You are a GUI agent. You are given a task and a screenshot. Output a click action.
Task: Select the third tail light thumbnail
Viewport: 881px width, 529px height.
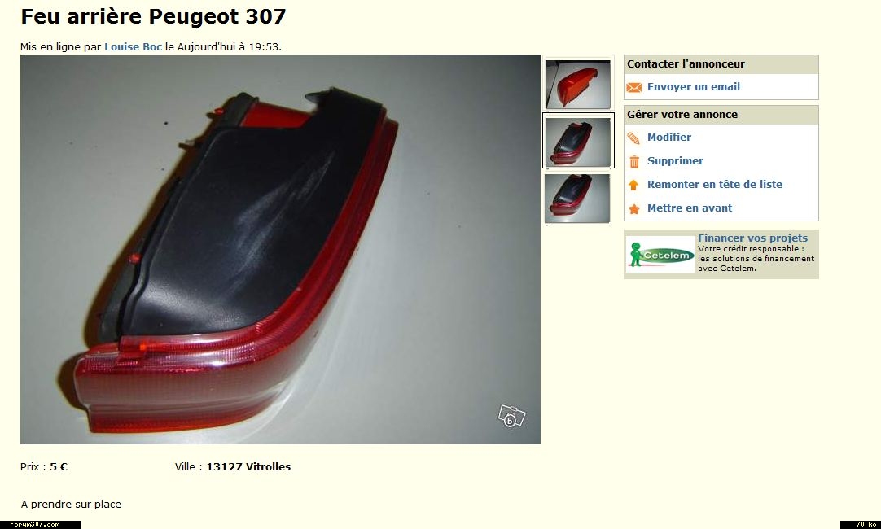tap(577, 199)
